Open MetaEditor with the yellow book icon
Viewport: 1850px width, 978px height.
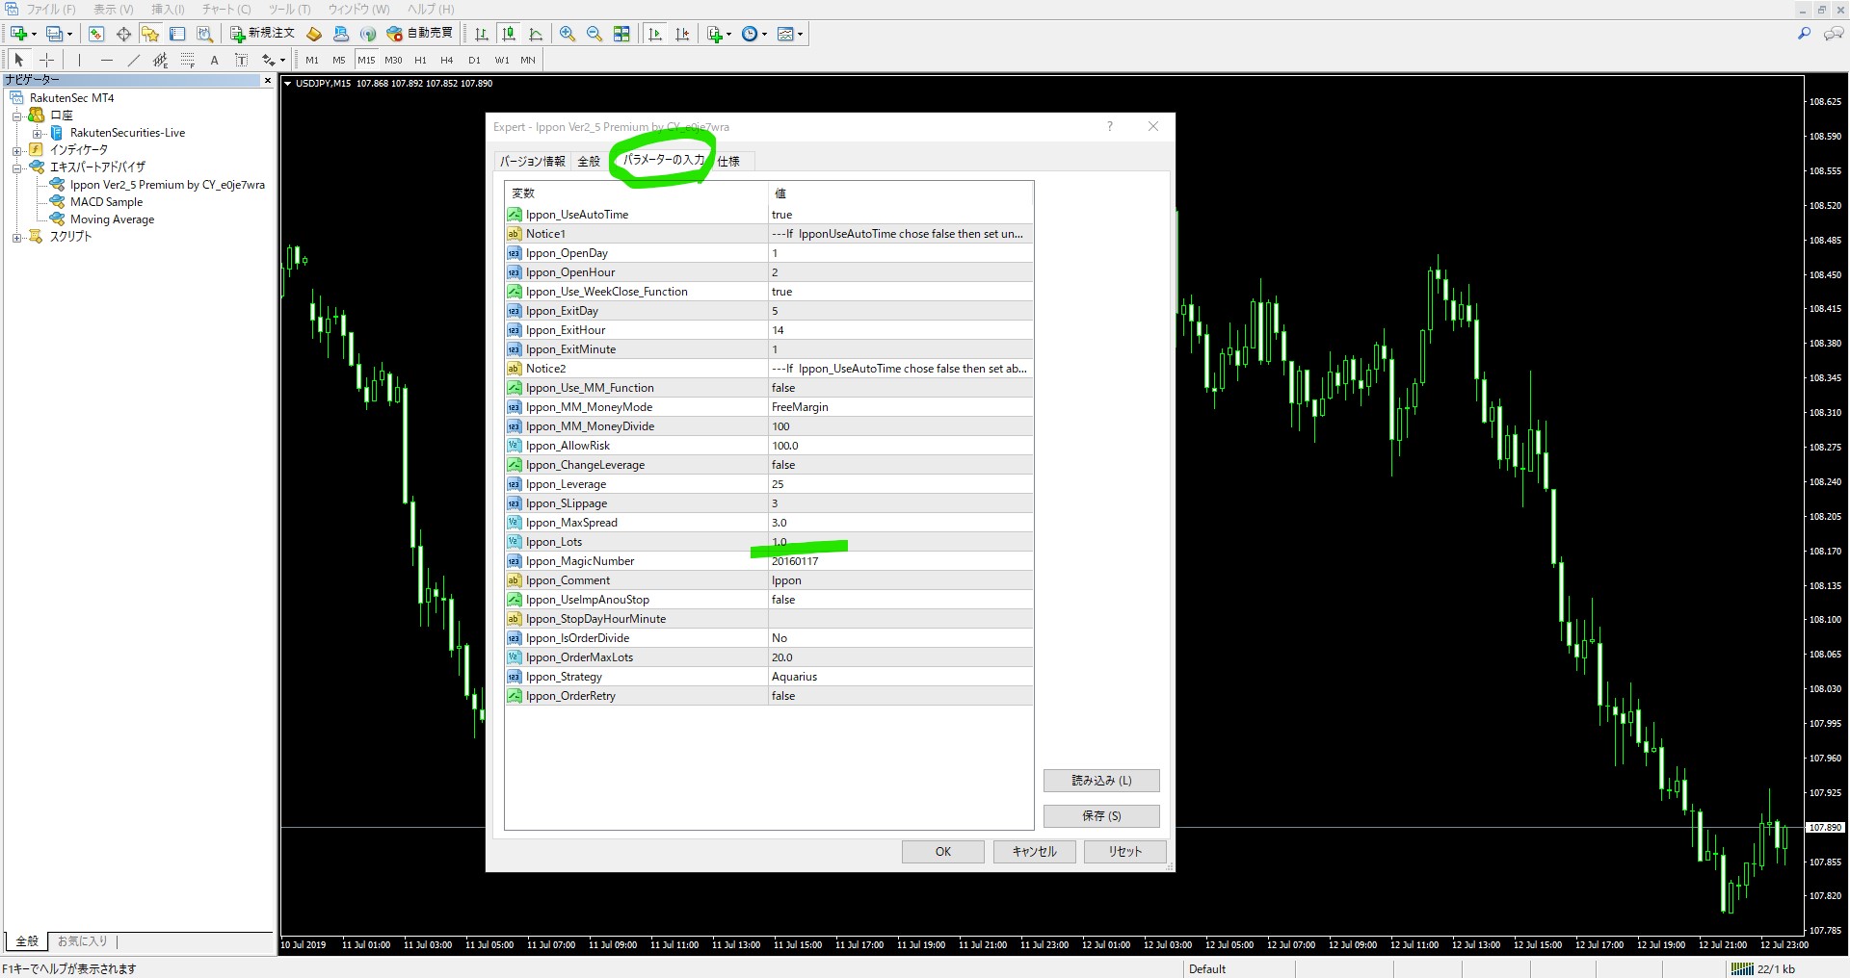pos(314,34)
